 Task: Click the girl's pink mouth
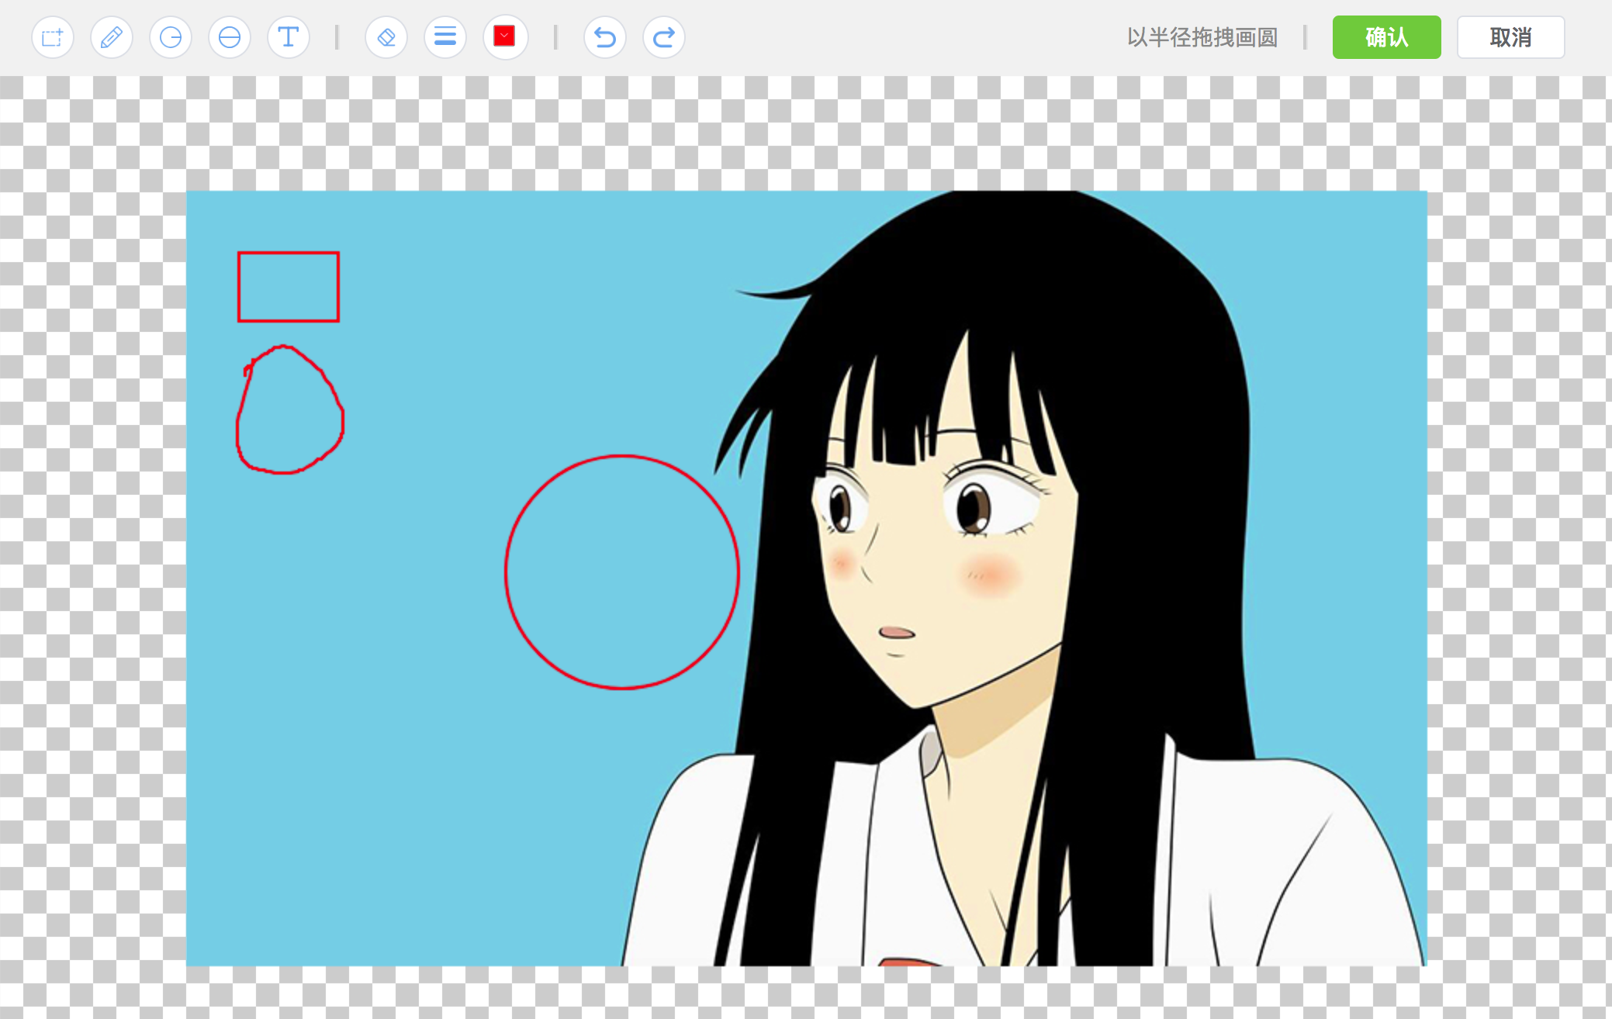[897, 633]
